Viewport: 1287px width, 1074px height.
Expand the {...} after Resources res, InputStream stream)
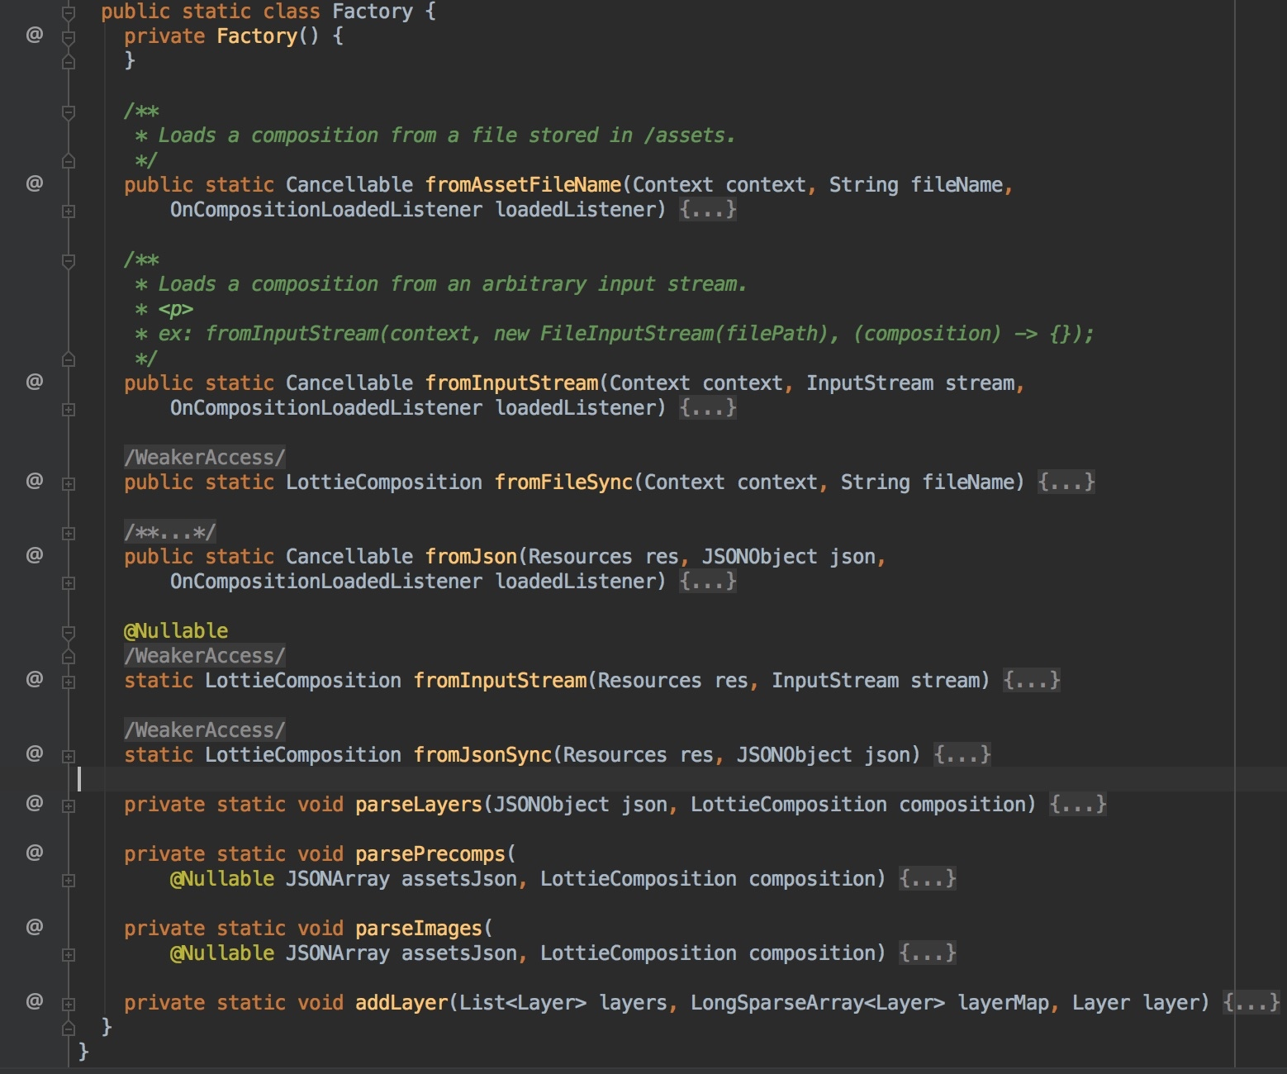coord(1032,681)
